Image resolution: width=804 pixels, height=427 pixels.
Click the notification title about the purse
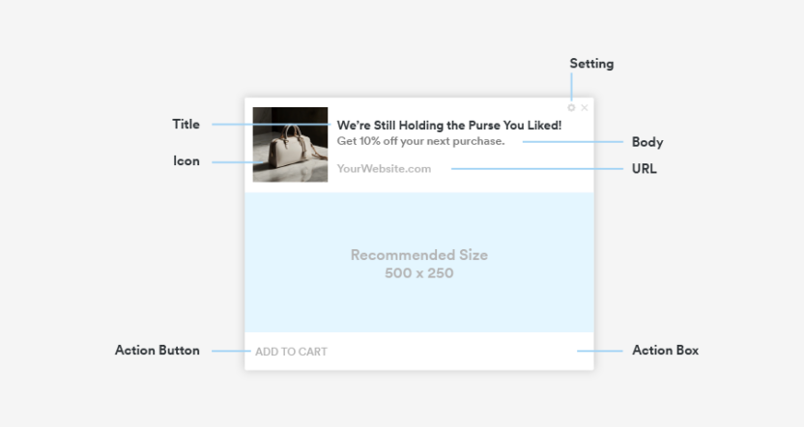448,125
